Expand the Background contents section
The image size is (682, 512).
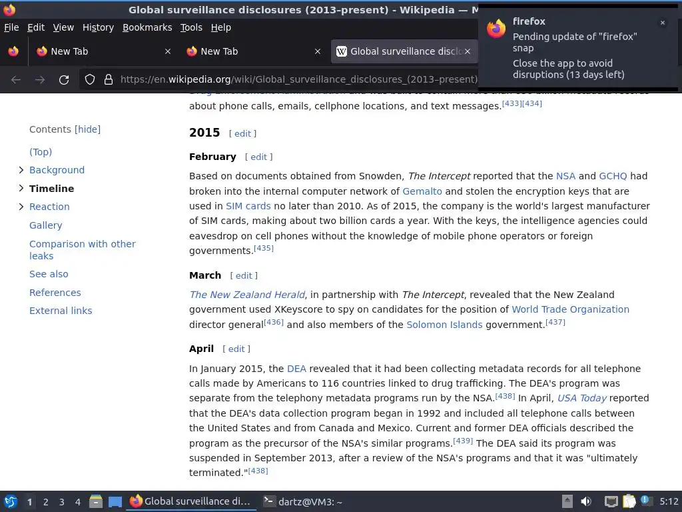(21, 170)
